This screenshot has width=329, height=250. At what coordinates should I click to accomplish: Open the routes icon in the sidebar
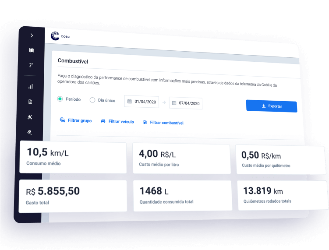tap(31, 65)
